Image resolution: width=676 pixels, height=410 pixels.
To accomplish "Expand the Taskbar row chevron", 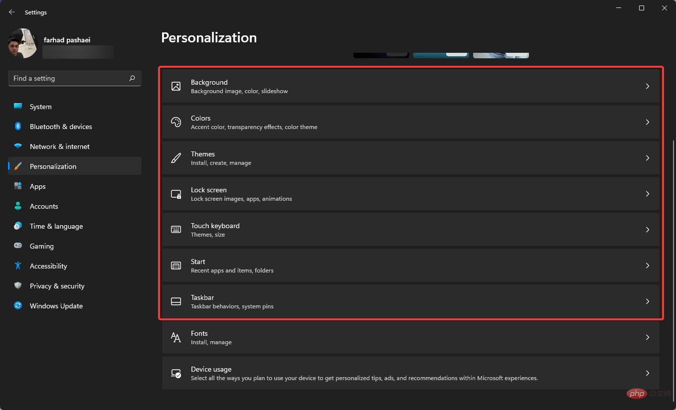I will pos(648,301).
